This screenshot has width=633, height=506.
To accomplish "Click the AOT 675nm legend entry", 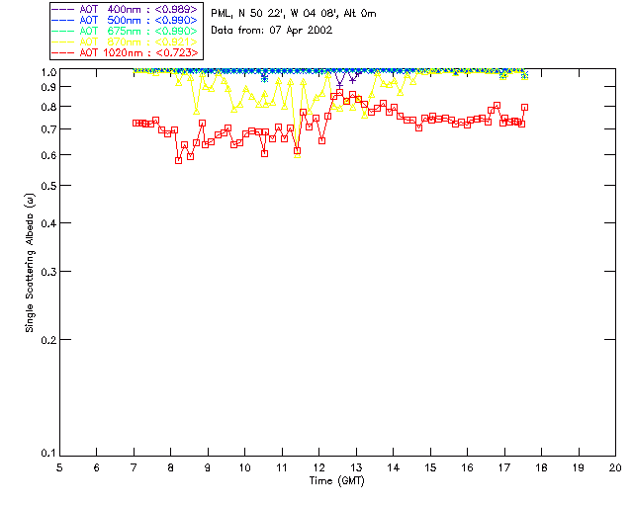I will [125, 31].
